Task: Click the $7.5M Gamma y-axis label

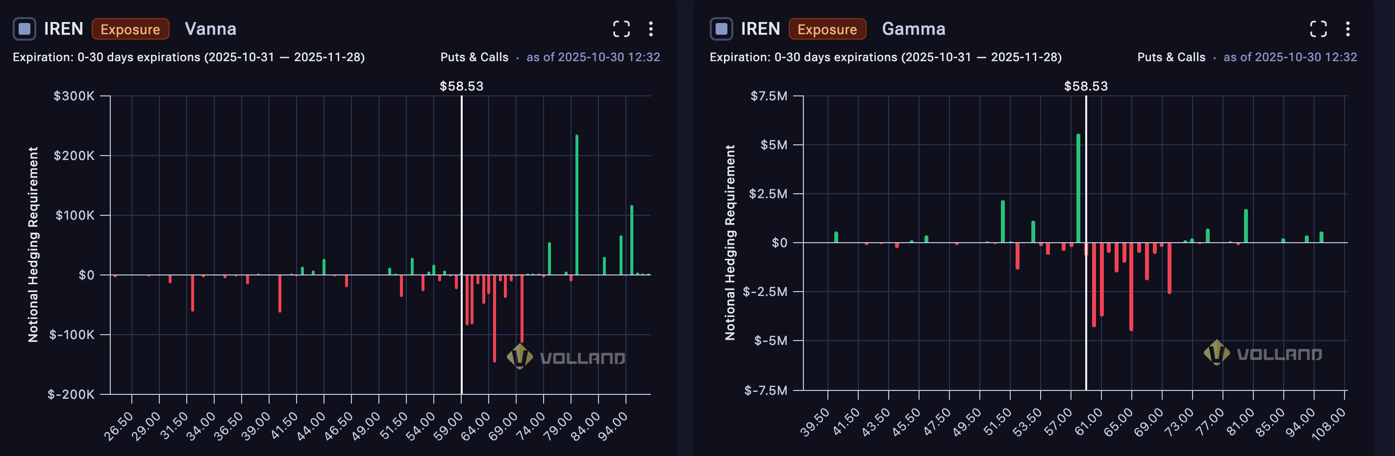Action: 769,96
